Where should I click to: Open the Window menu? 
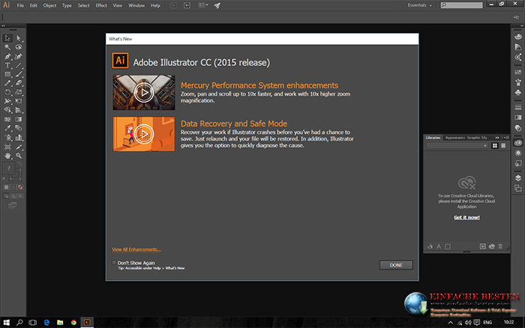[x=136, y=5]
